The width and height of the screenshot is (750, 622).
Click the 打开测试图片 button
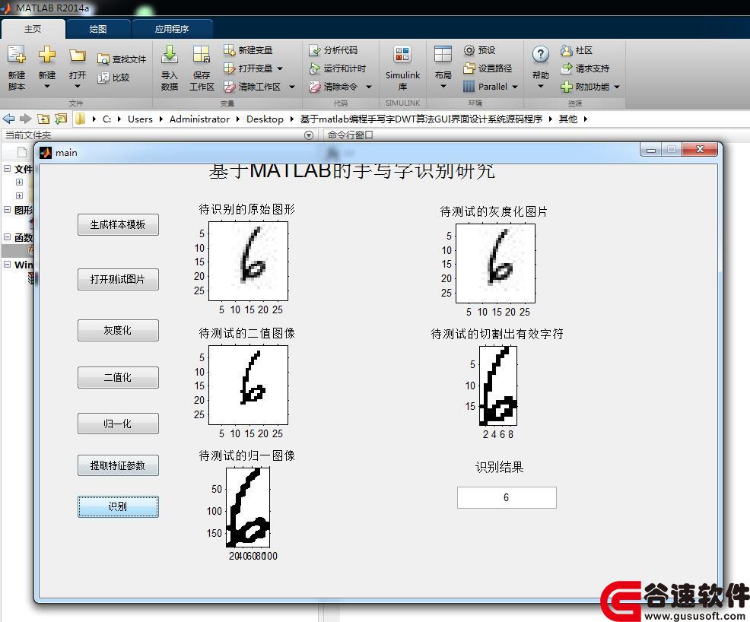(118, 279)
